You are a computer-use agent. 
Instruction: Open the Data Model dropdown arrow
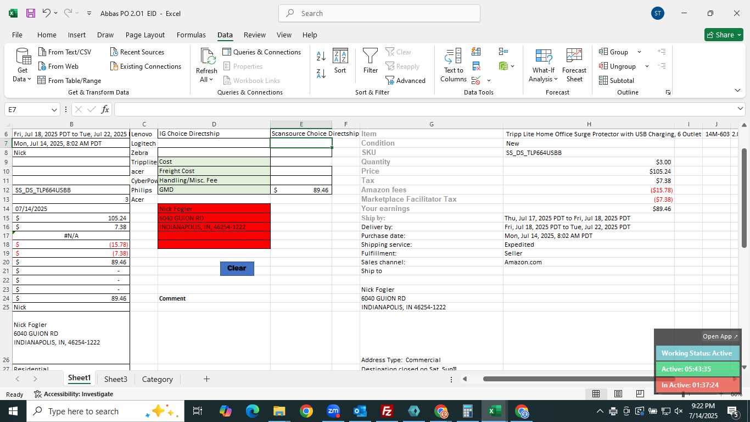pos(512,66)
